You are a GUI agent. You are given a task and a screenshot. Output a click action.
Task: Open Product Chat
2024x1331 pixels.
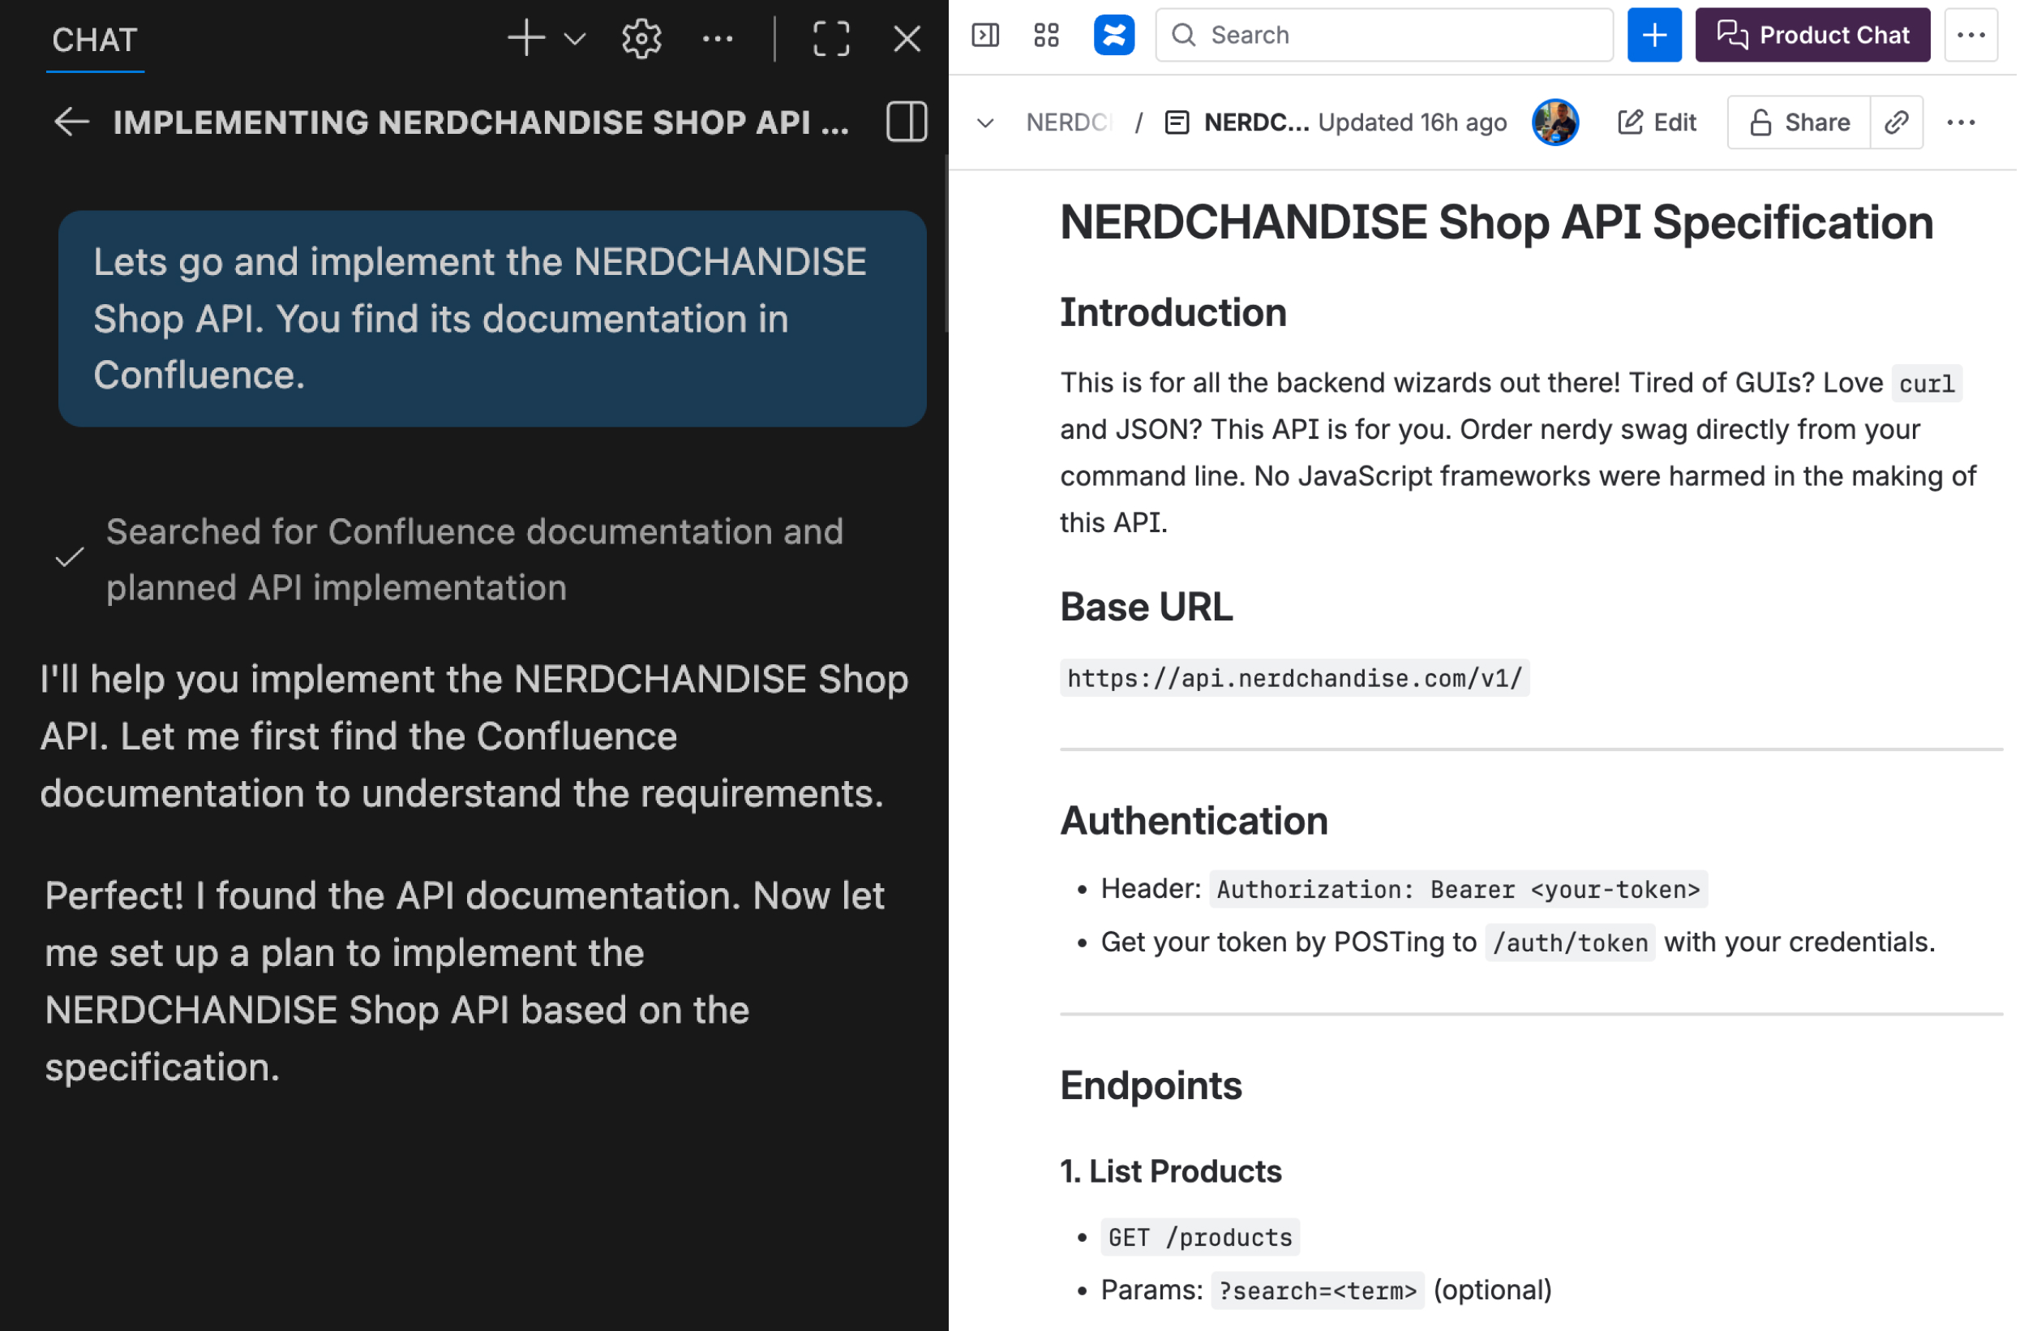tap(1815, 35)
